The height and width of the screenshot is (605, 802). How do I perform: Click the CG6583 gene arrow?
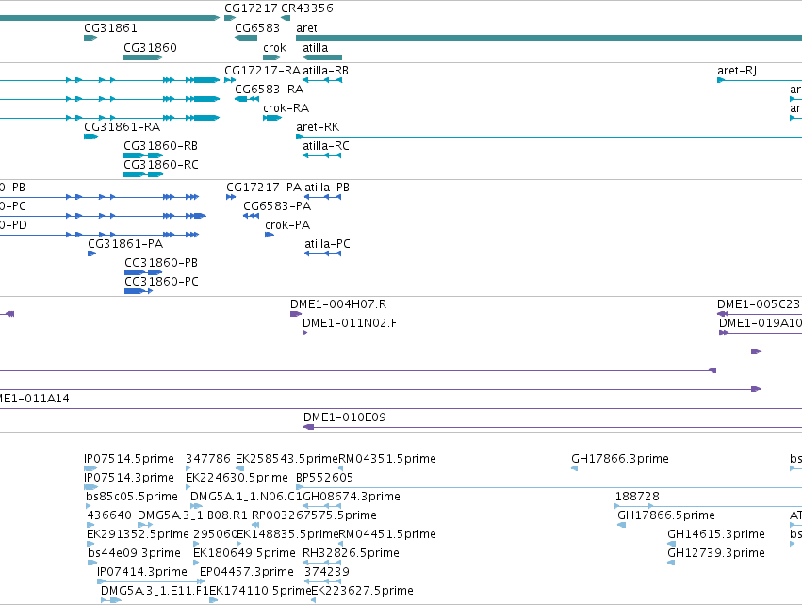(246, 38)
